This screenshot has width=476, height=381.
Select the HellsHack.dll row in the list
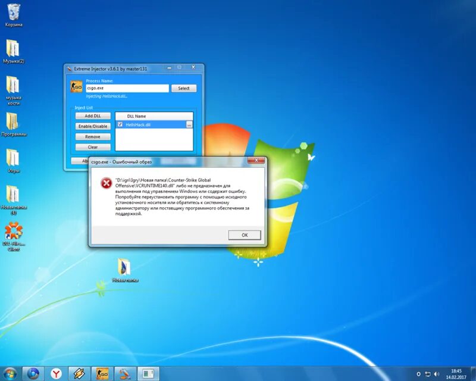[154, 124]
